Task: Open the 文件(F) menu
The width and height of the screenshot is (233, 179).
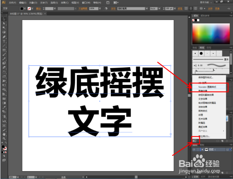Action: click(x=13, y=3)
